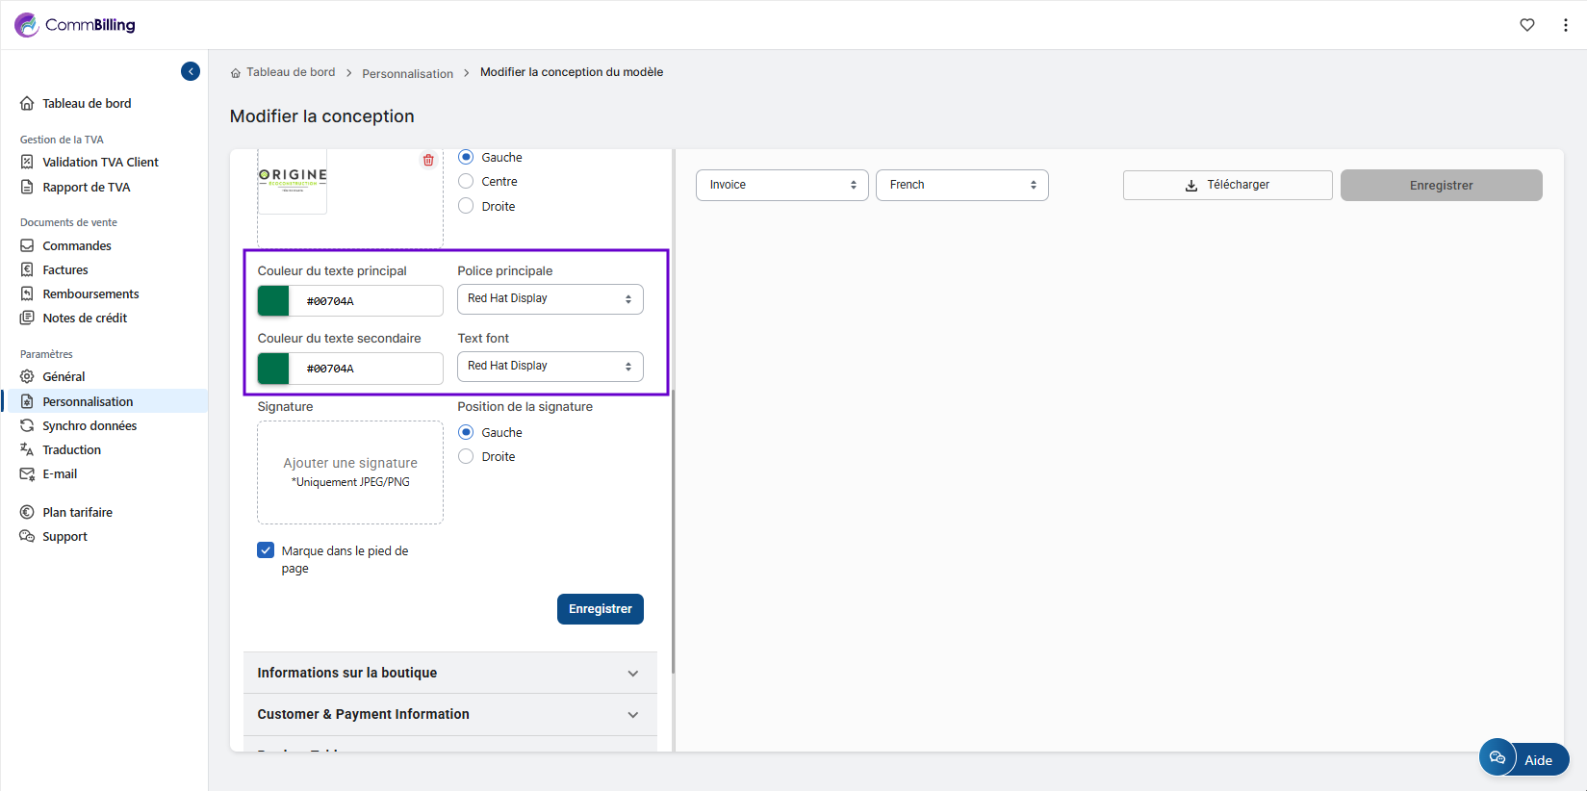1587x791 pixels.
Task: Expand Informations sur la boutique section
Action: click(449, 673)
